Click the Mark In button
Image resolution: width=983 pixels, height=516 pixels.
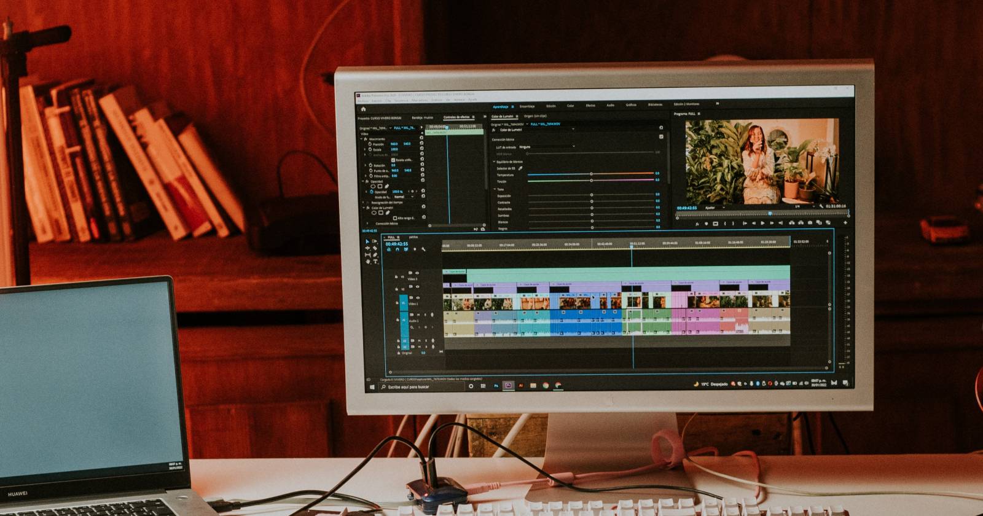(x=726, y=224)
